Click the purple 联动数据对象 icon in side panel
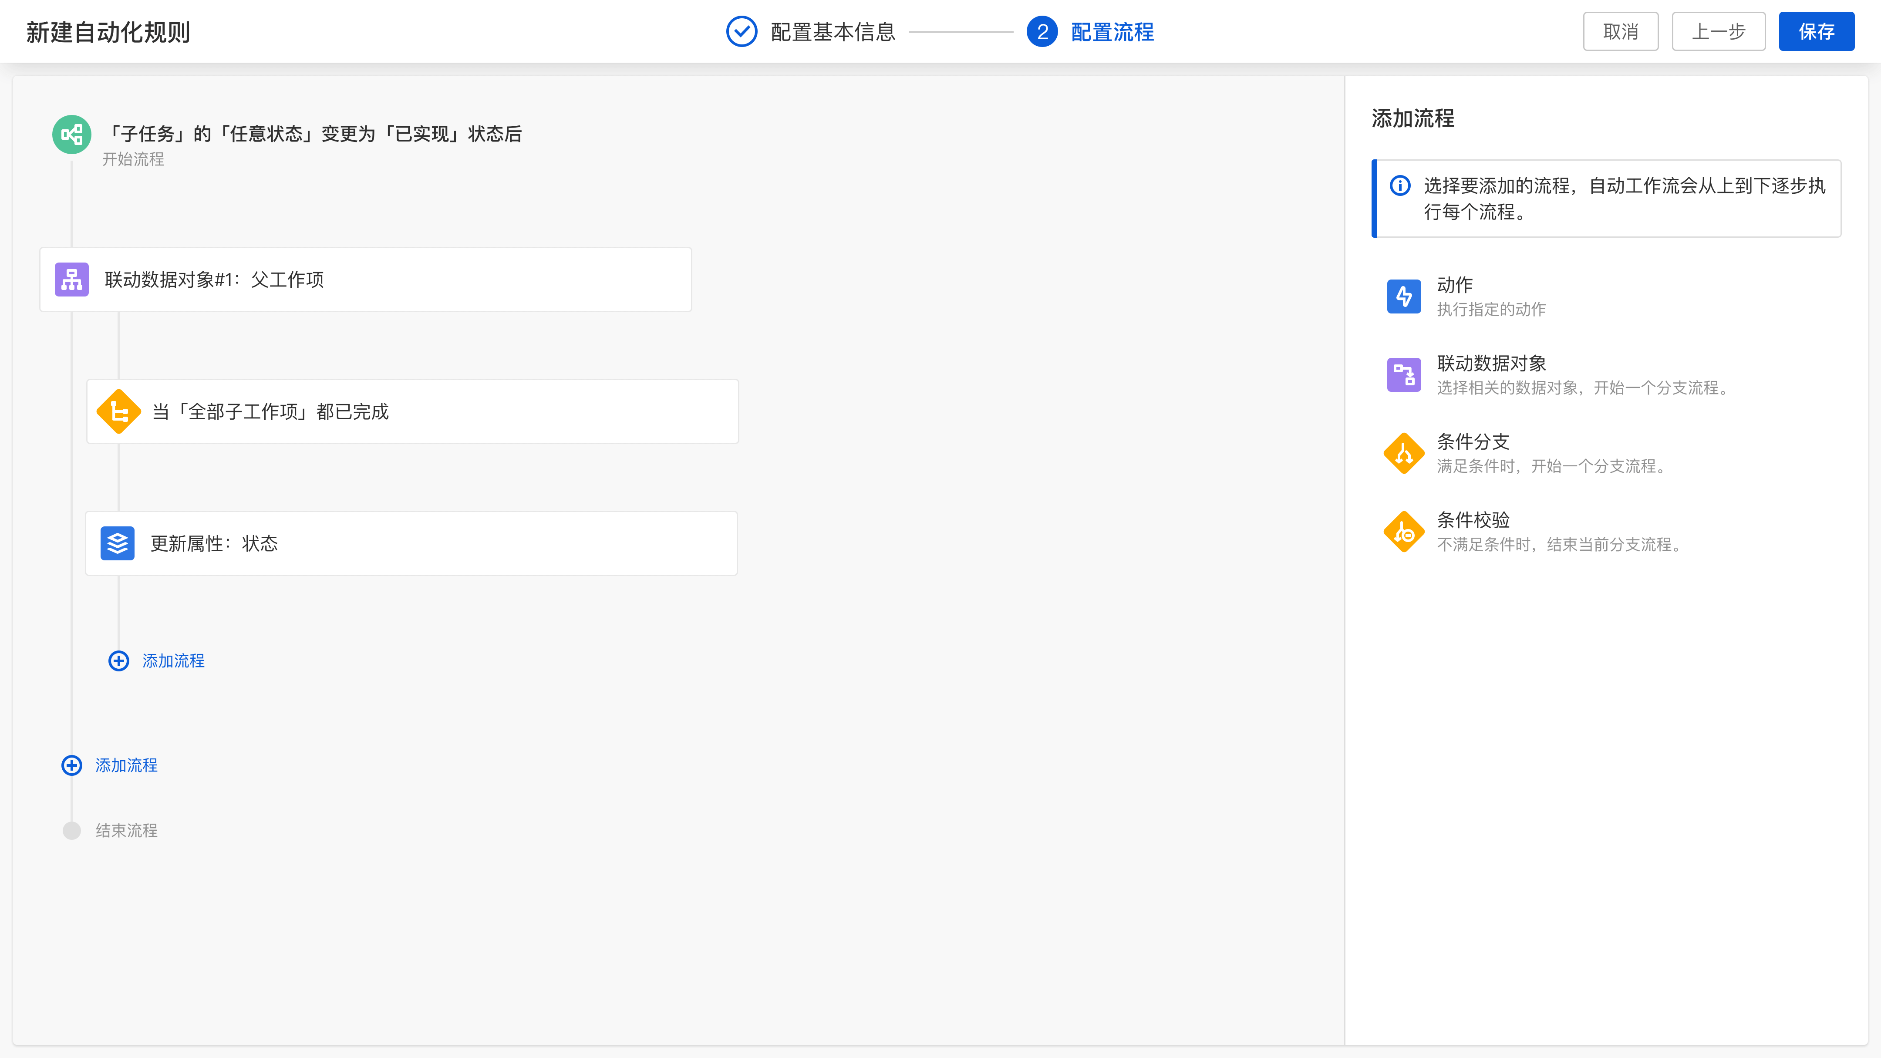1881x1058 pixels. point(1403,374)
